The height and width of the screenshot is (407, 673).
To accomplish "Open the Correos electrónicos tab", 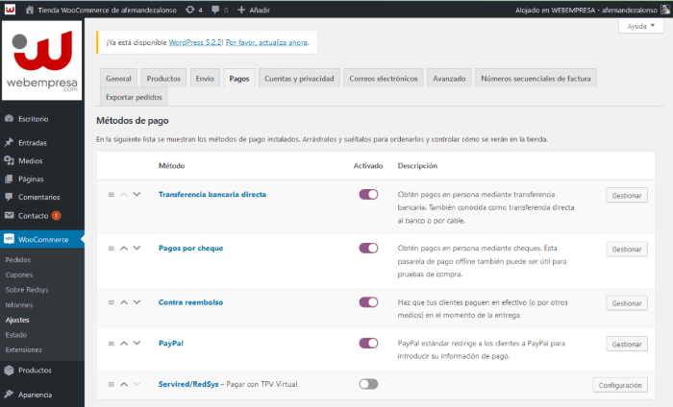I will pyautogui.click(x=384, y=78).
